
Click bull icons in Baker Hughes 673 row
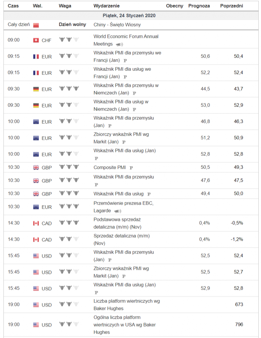coord(69,304)
